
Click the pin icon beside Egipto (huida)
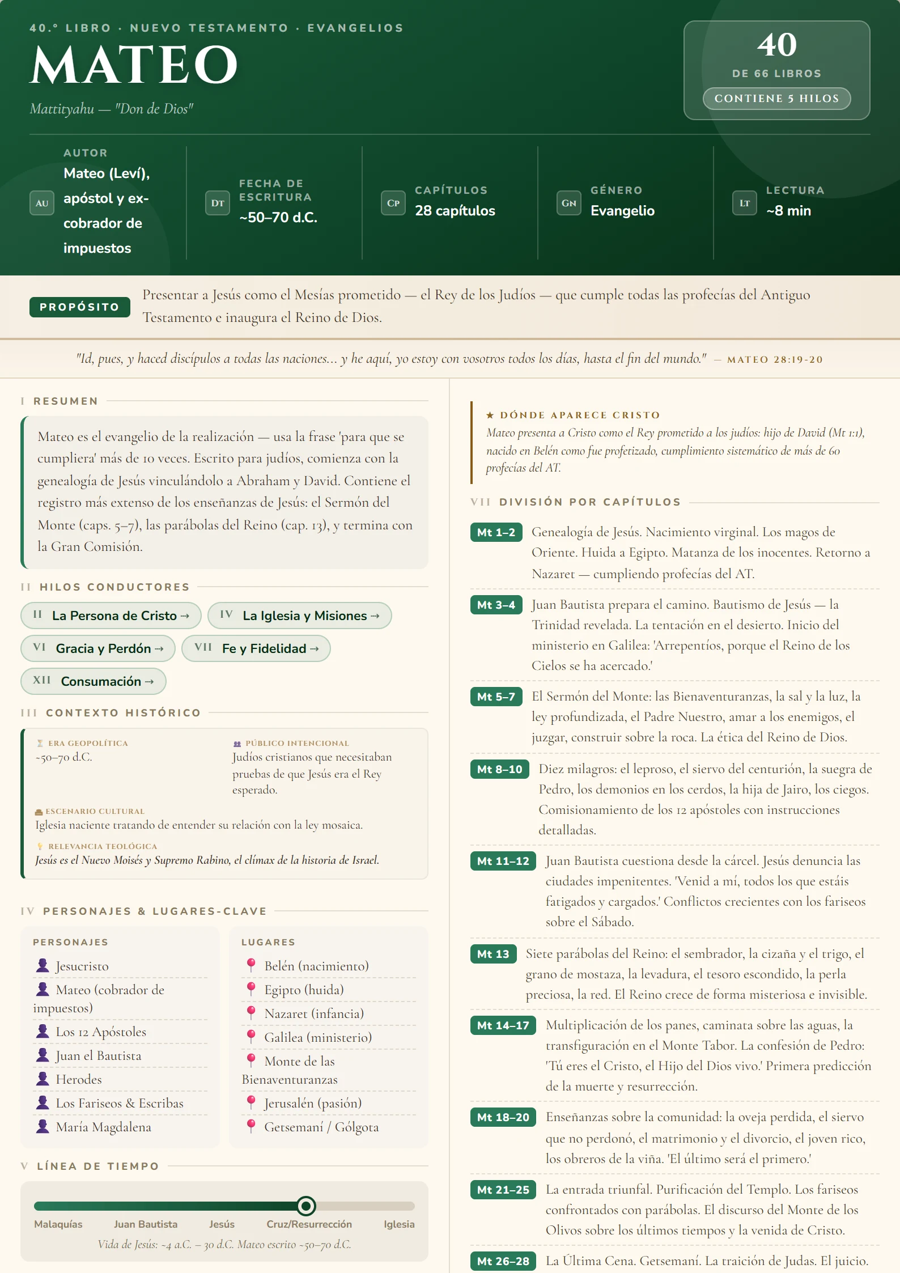pyautogui.click(x=251, y=989)
